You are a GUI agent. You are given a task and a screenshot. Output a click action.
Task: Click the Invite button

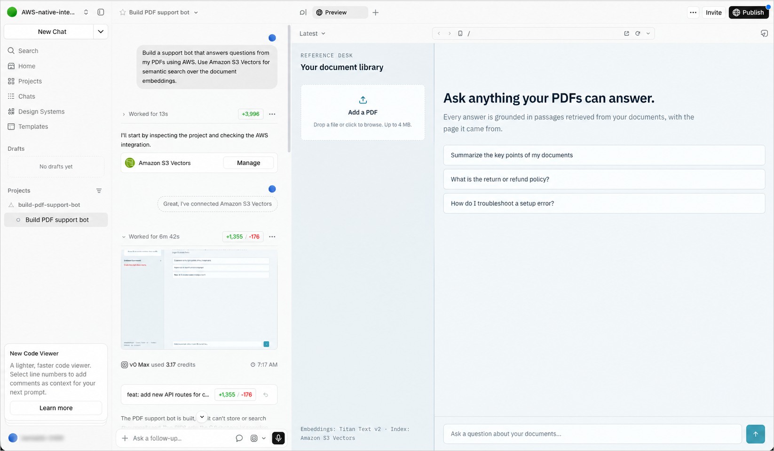[x=713, y=13]
